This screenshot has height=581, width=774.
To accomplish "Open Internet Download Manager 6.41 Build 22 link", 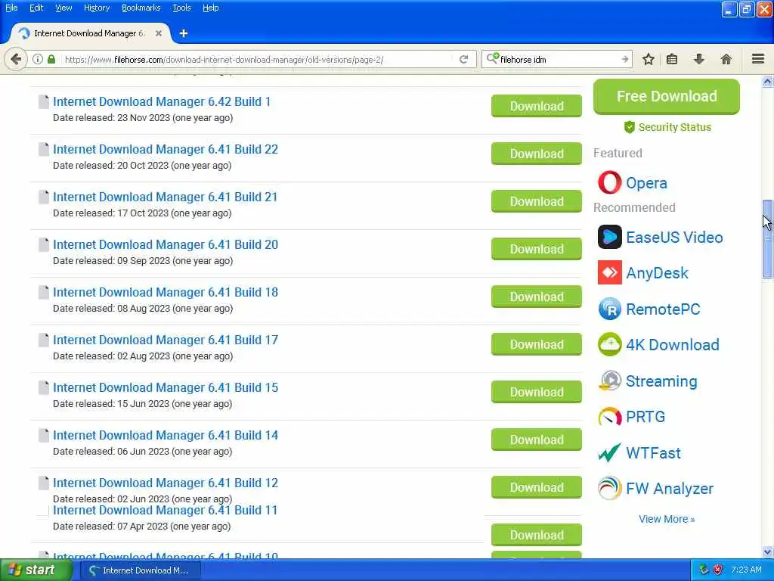I will coord(166,149).
